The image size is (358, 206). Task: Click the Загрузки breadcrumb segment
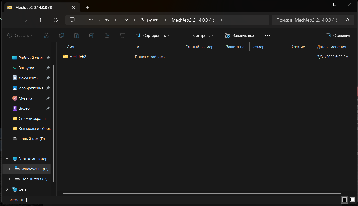pyautogui.click(x=150, y=20)
